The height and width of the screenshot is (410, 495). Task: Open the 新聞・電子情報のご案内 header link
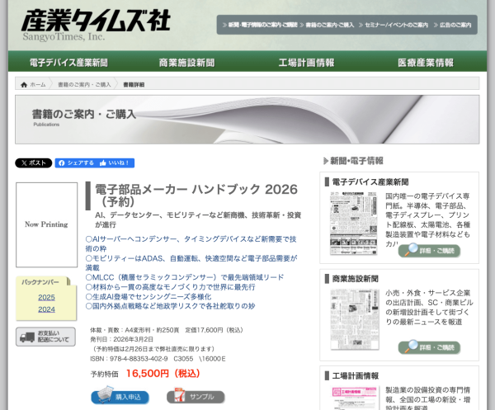click(260, 25)
